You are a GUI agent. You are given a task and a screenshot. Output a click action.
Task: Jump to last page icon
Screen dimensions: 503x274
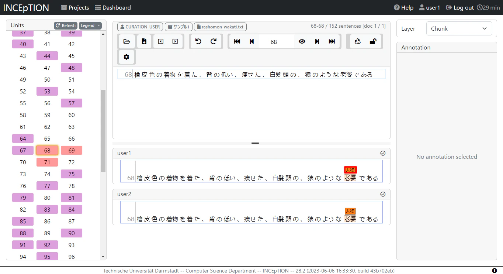tap(332, 41)
